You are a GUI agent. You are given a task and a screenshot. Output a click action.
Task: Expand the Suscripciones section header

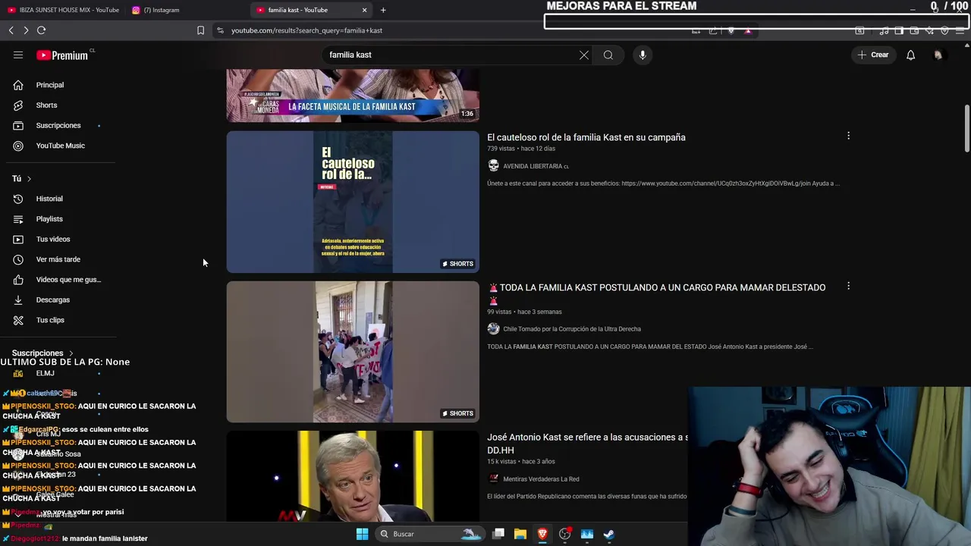pos(42,353)
